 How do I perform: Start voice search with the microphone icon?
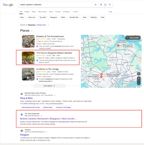[101, 5]
